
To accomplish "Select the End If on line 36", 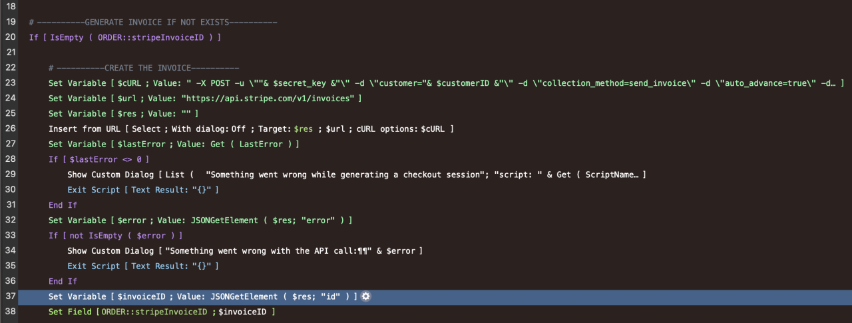I will click(x=63, y=281).
